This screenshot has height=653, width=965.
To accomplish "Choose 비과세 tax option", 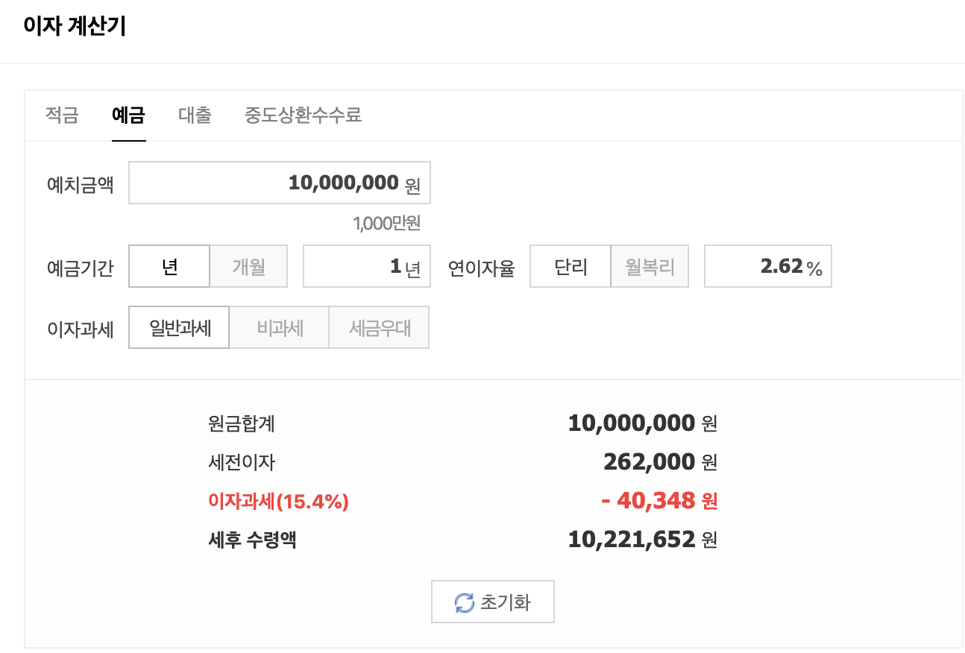I will coord(279,327).
